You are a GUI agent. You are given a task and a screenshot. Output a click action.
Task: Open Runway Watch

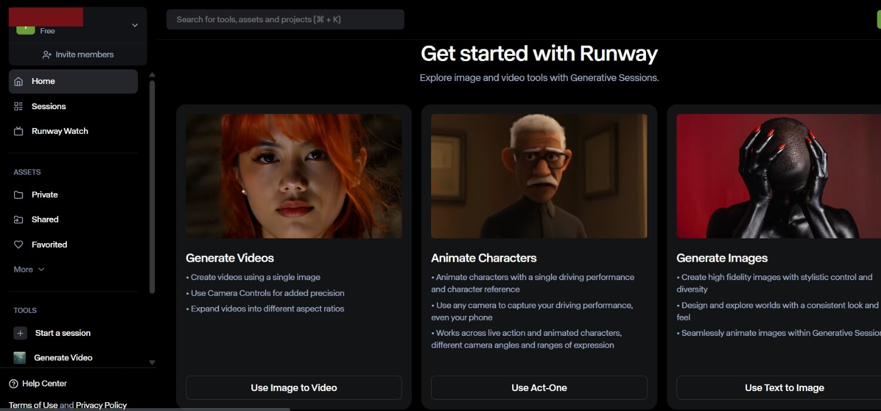click(x=73, y=131)
